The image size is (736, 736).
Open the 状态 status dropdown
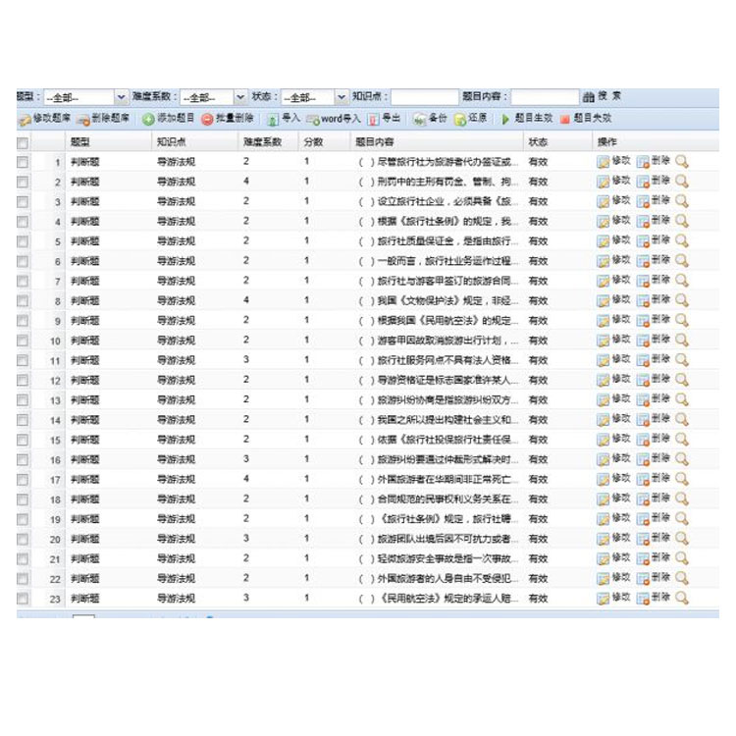[314, 97]
